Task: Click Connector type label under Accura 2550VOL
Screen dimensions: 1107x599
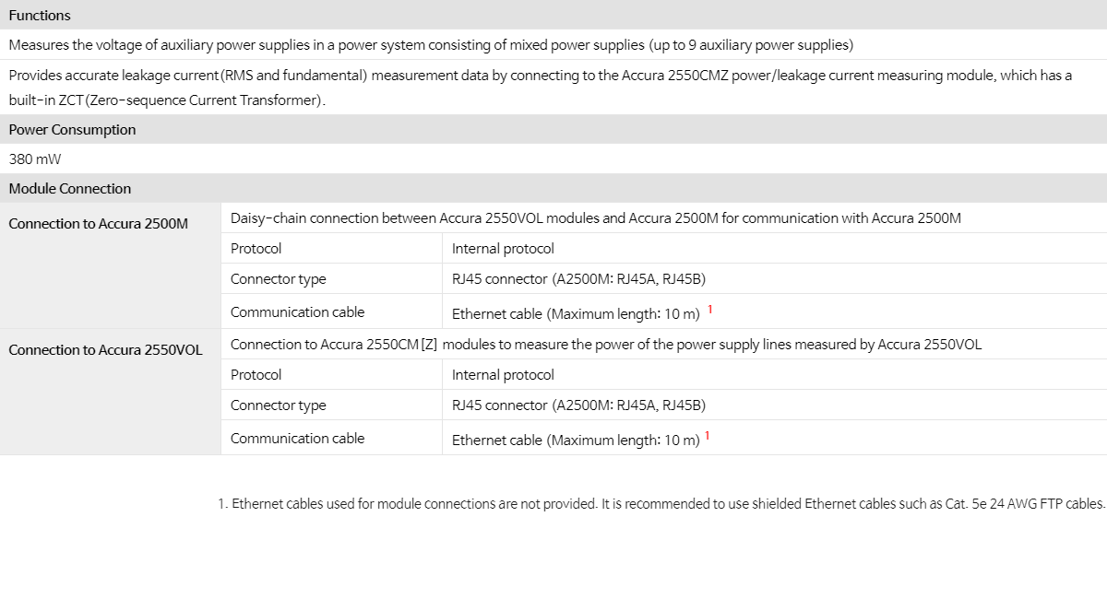Action: (x=279, y=405)
